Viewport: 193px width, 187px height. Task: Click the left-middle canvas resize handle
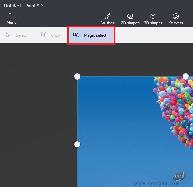coord(77,144)
